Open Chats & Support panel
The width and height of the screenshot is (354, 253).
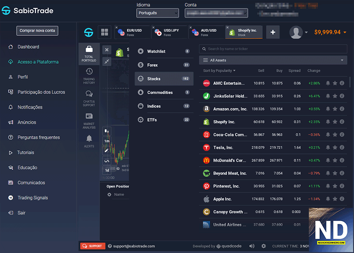point(89,98)
